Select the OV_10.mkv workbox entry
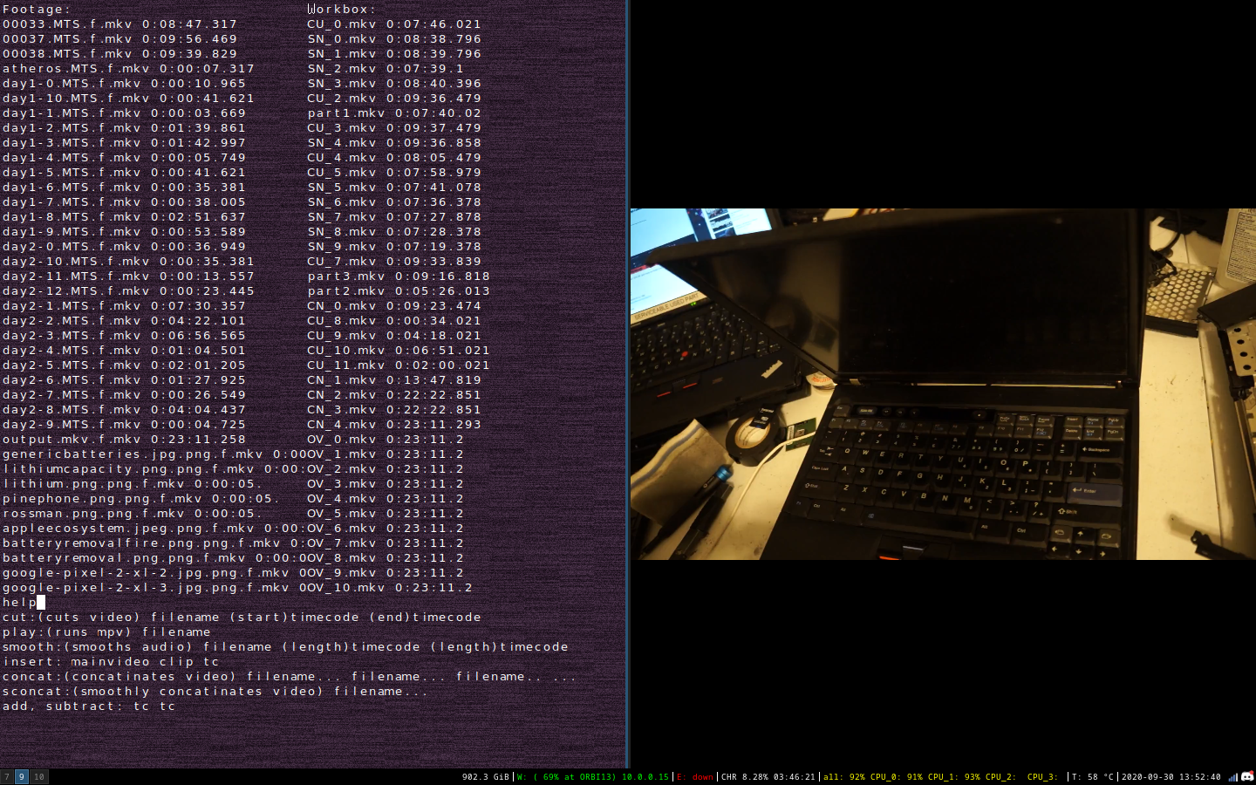This screenshot has height=785, width=1256. (390, 588)
